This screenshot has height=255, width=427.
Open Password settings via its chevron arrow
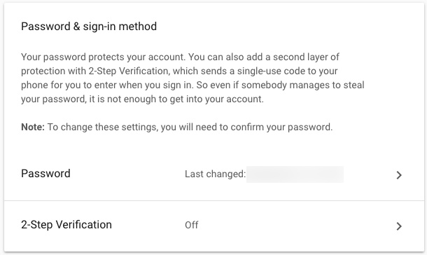[399, 175]
